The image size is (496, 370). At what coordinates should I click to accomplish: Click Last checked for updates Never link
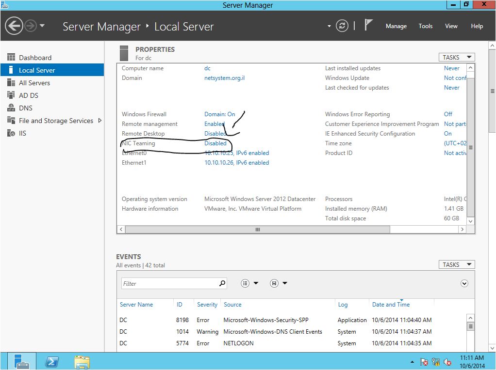point(451,88)
